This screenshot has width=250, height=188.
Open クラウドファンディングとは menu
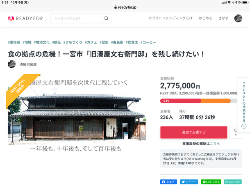coord(170,18)
